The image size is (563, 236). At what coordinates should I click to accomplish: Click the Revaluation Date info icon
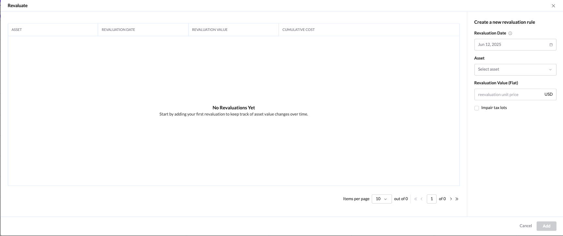510,33
